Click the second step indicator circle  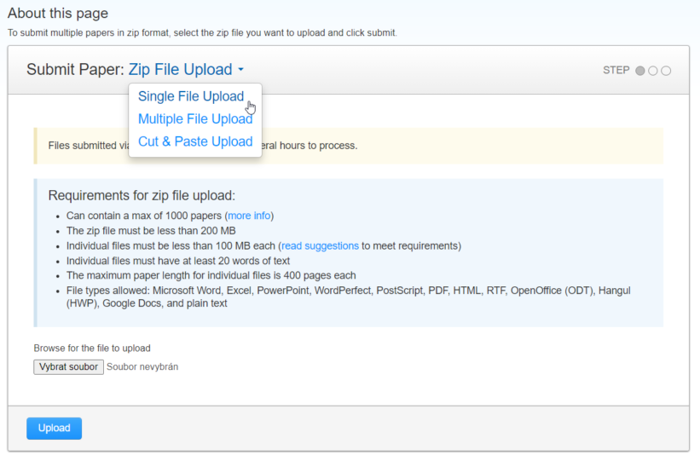tap(653, 71)
